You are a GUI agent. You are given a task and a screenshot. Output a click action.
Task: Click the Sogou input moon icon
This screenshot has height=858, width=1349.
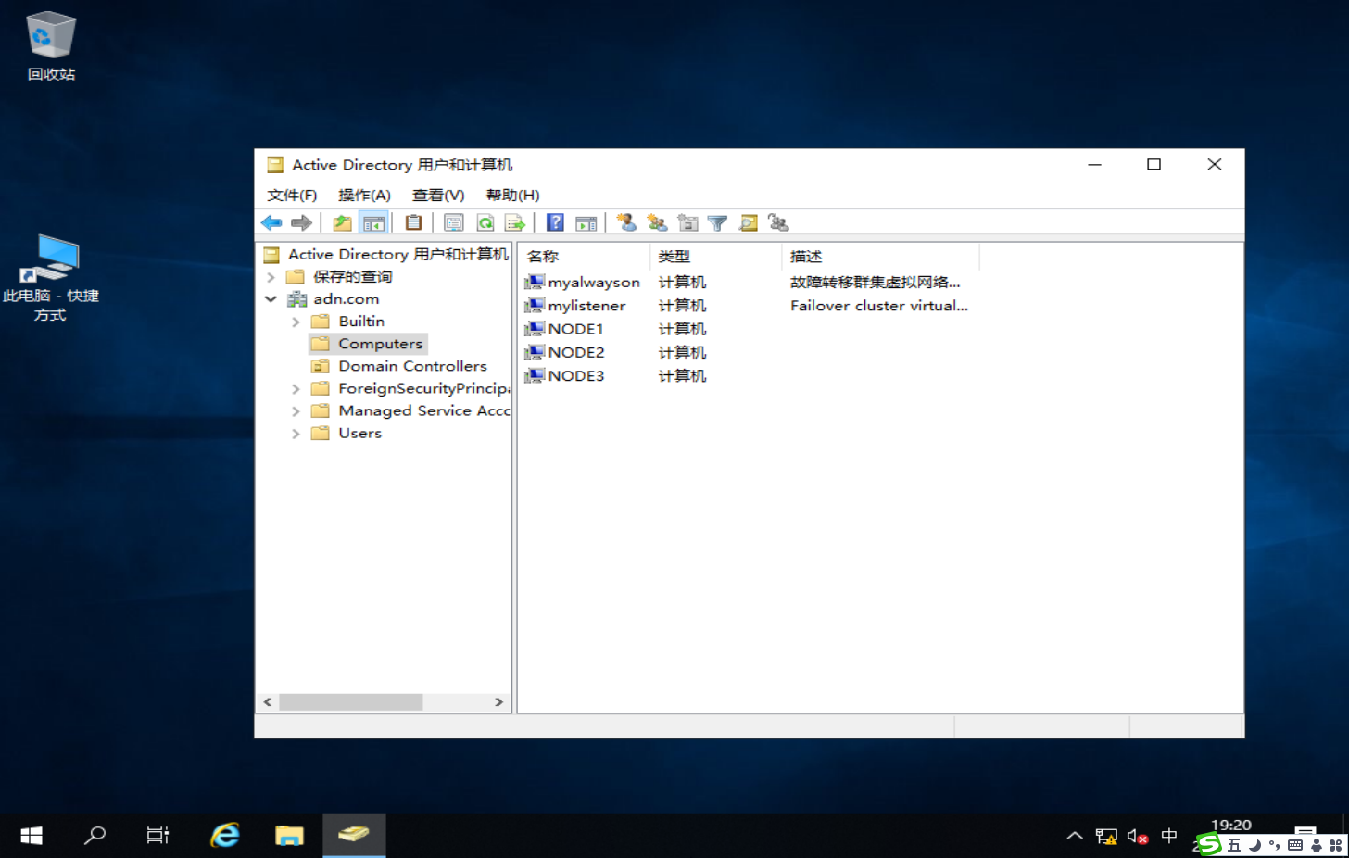1254,845
